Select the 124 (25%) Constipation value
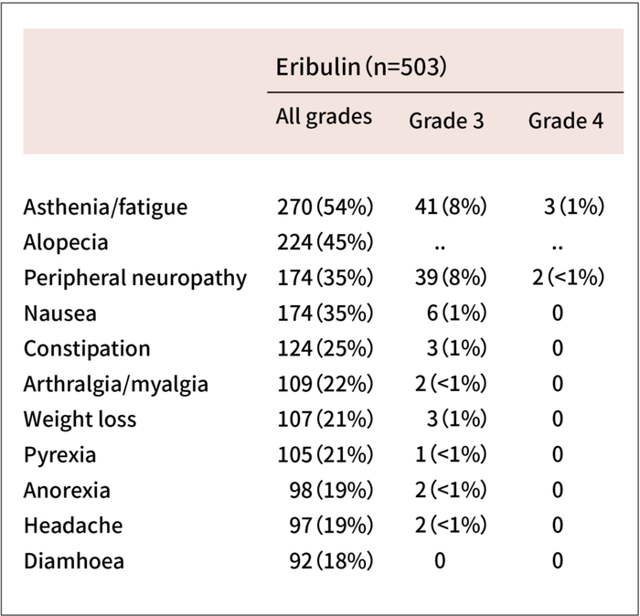Viewport: 640px width, 616px height. 325,349
